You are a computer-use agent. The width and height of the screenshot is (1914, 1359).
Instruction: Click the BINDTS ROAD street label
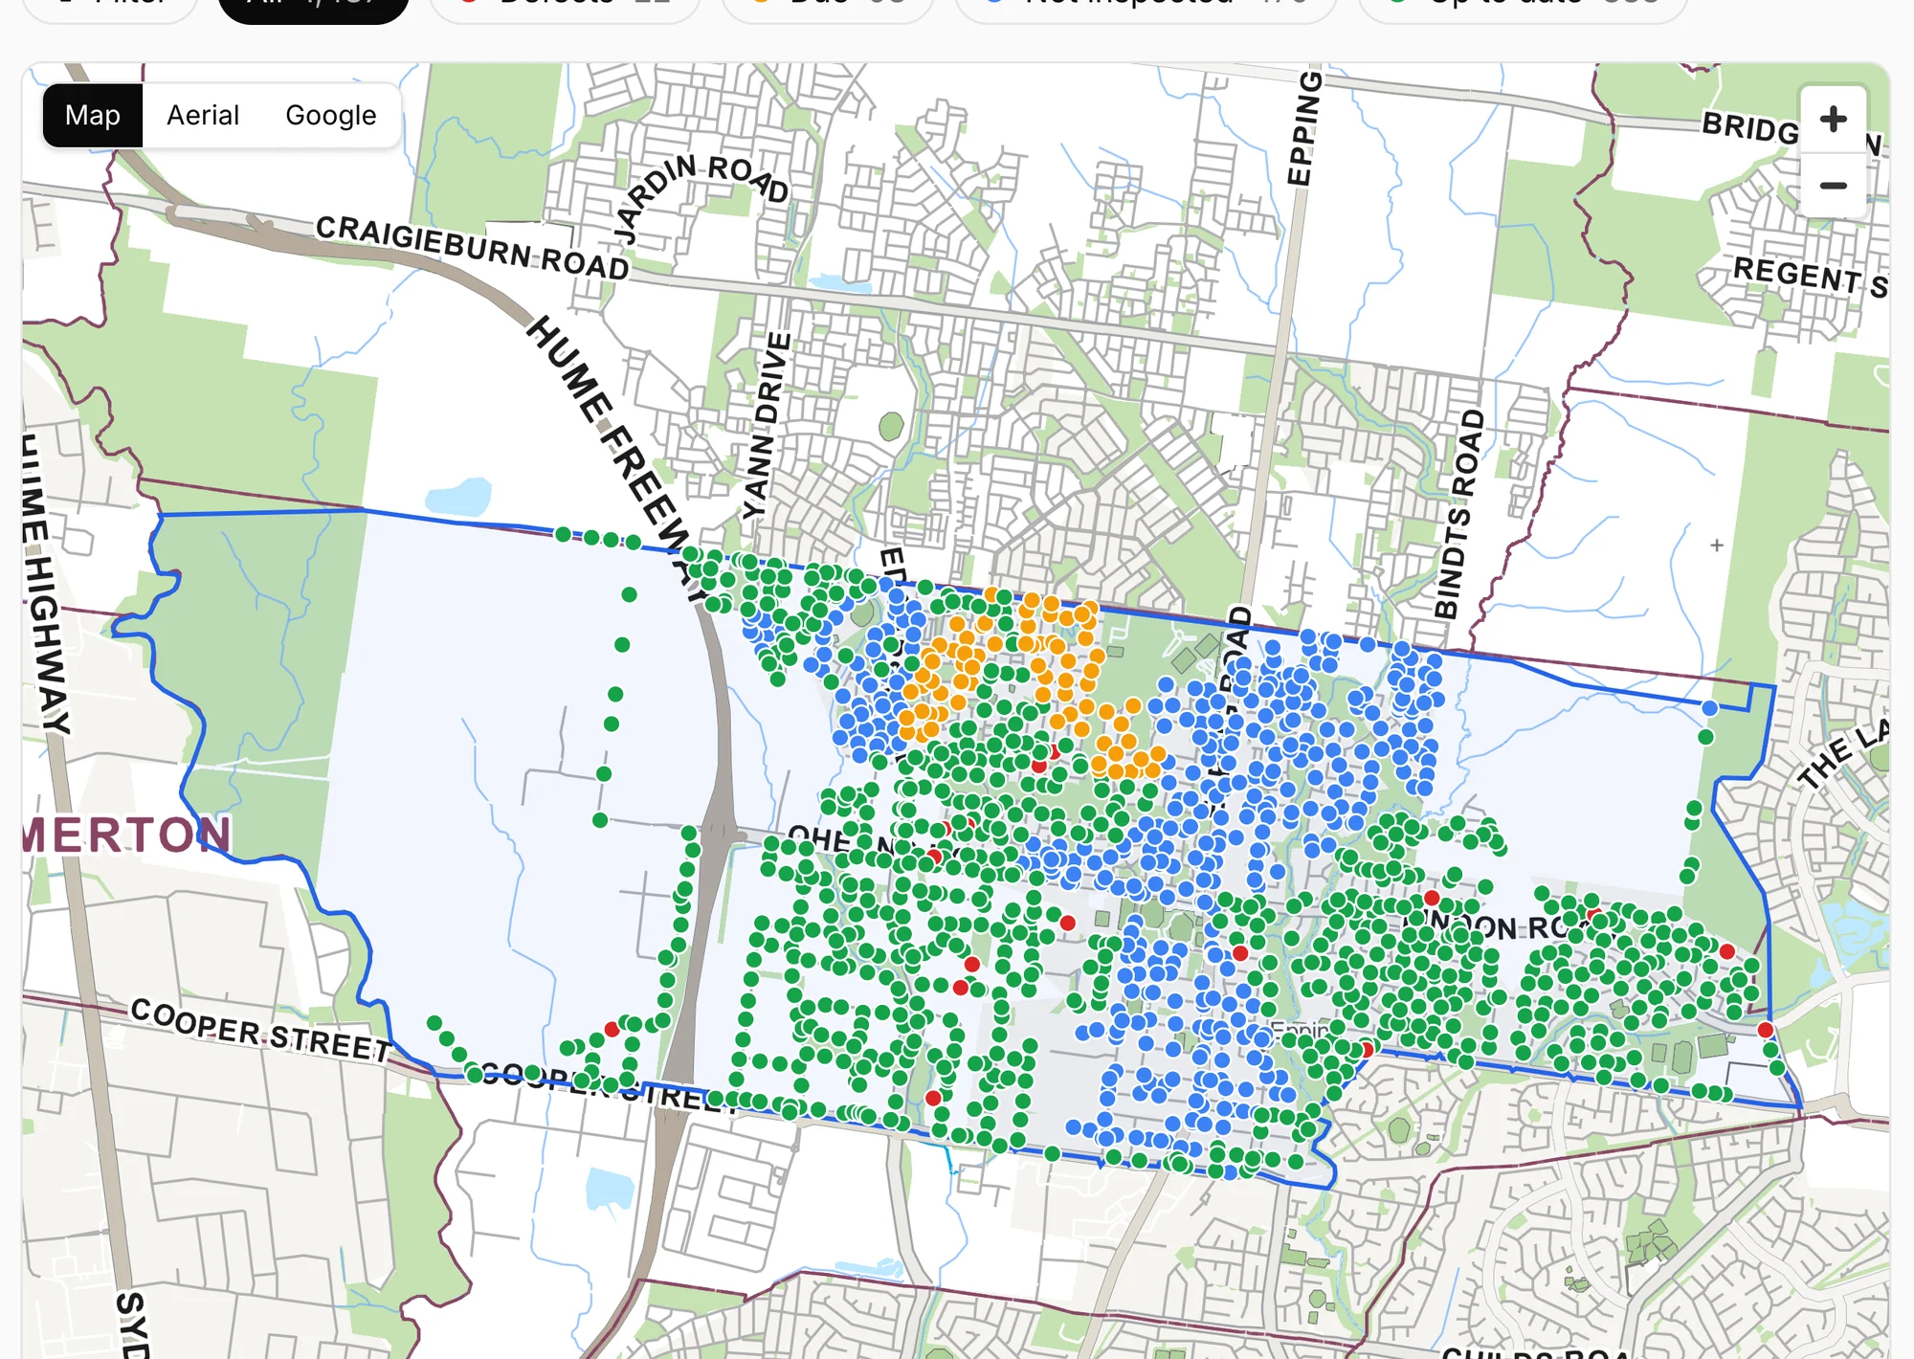(1459, 514)
